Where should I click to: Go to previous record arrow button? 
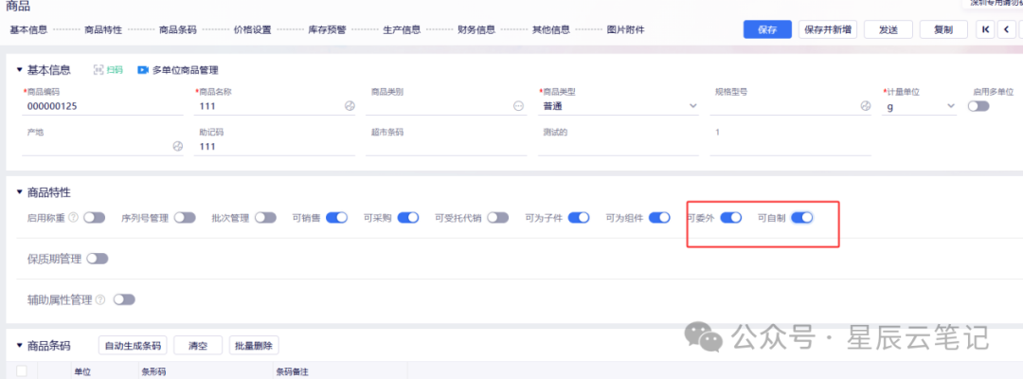tap(1007, 29)
